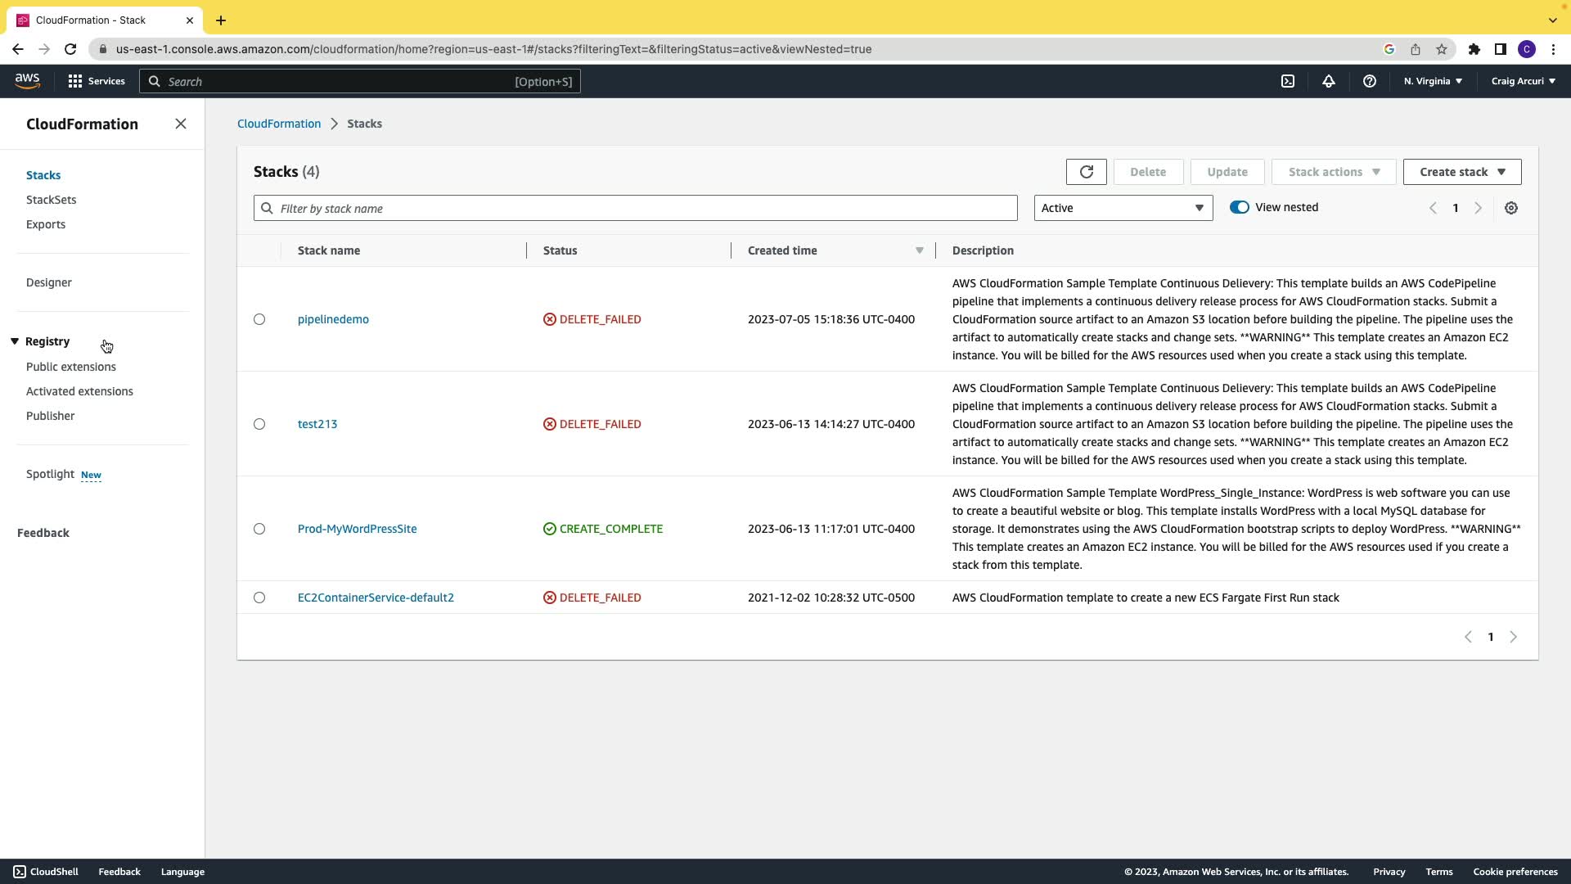1571x884 pixels.
Task: Click the help question mark icon
Action: (1369, 81)
